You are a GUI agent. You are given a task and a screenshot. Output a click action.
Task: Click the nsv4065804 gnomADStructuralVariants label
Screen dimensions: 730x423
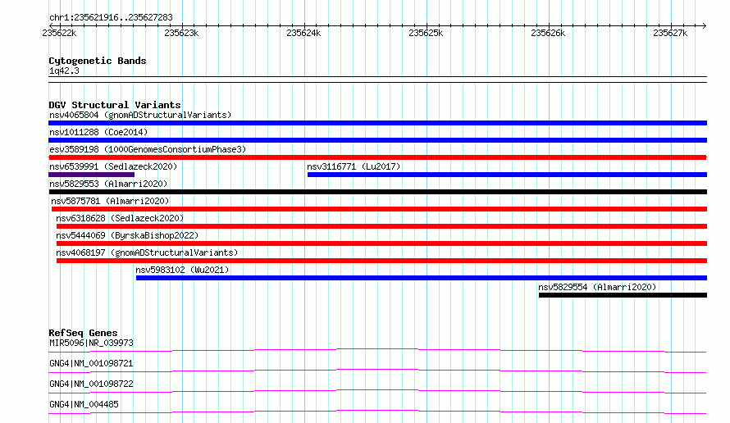140,115
